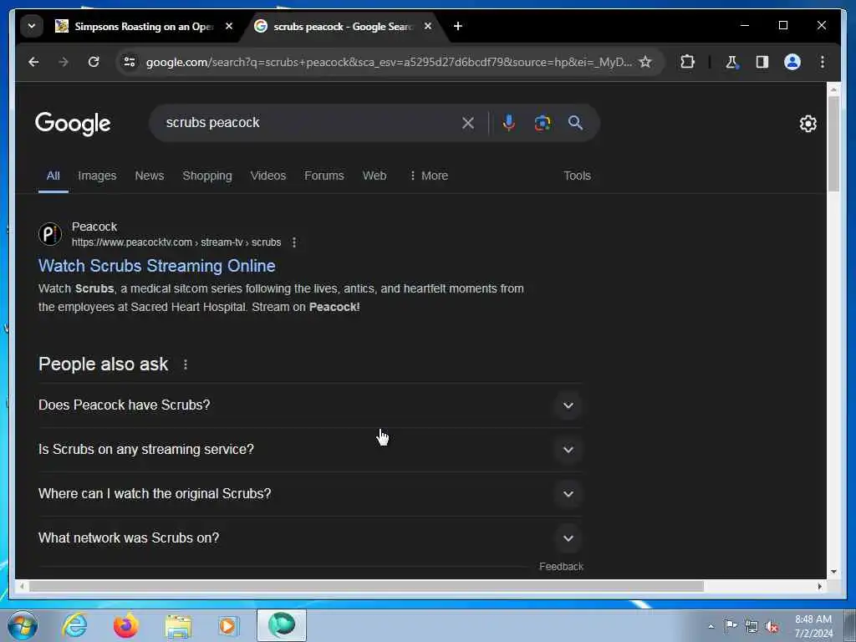This screenshot has height=642, width=856.
Task: Open the Extensions puzzle icon
Action: pyautogui.click(x=687, y=62)
